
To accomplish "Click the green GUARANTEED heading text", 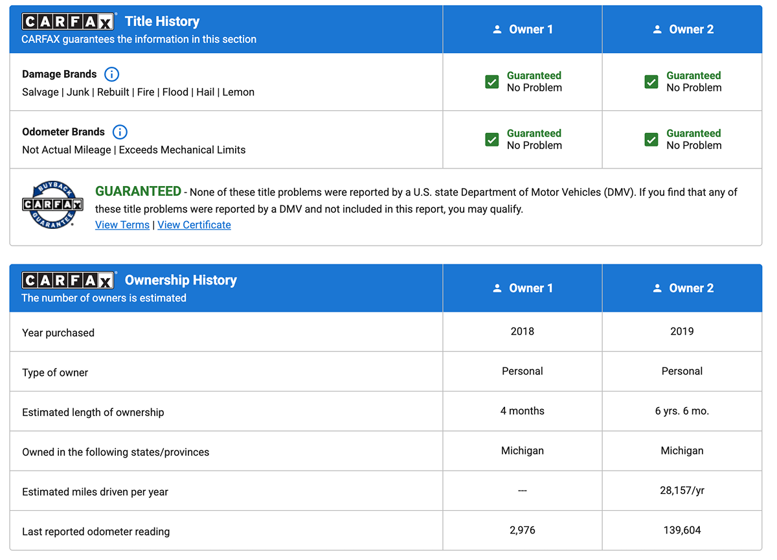I will click(138, 191).
